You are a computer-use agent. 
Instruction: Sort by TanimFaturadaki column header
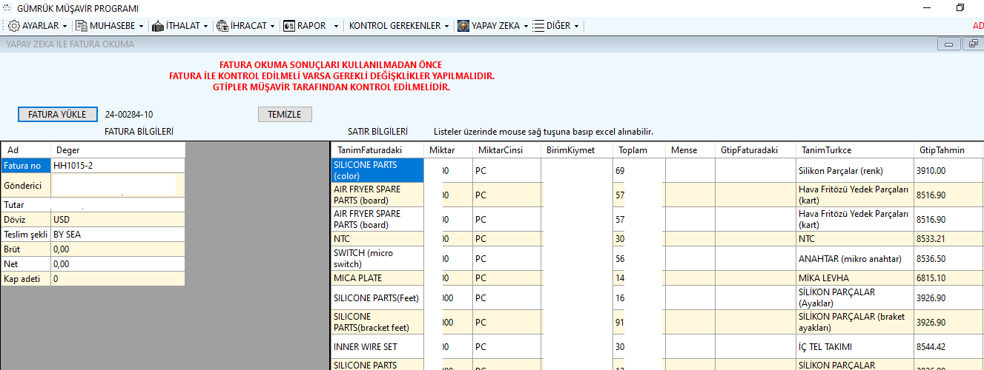pos(377,150)
